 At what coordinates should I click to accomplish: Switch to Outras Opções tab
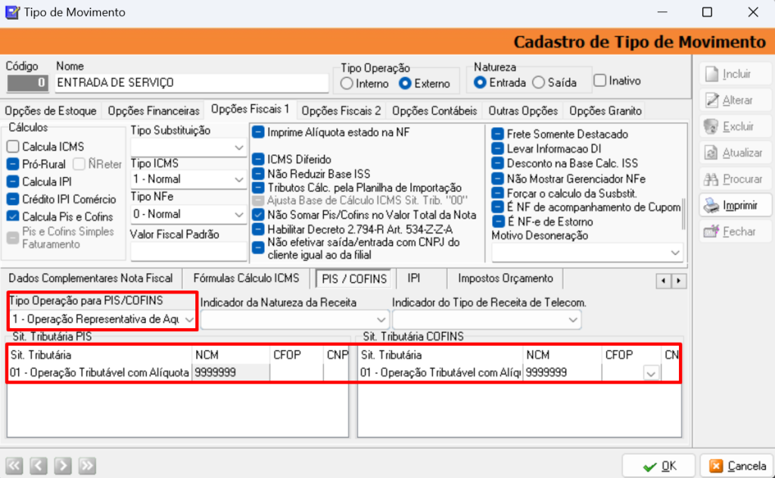(x=523, y=110)
